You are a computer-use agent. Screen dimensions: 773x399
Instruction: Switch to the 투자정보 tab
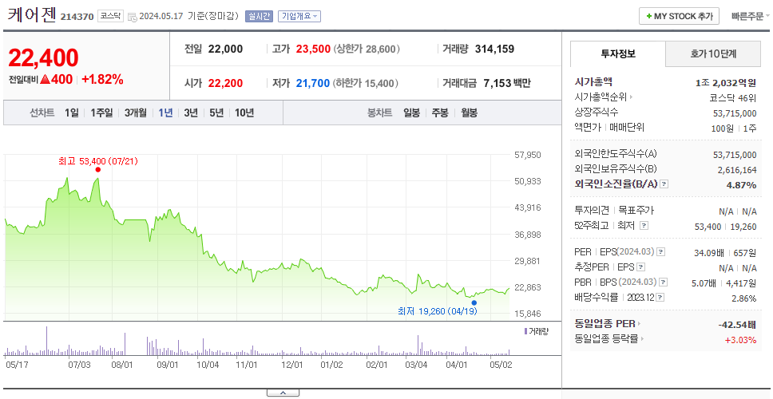tap(618, 53)
